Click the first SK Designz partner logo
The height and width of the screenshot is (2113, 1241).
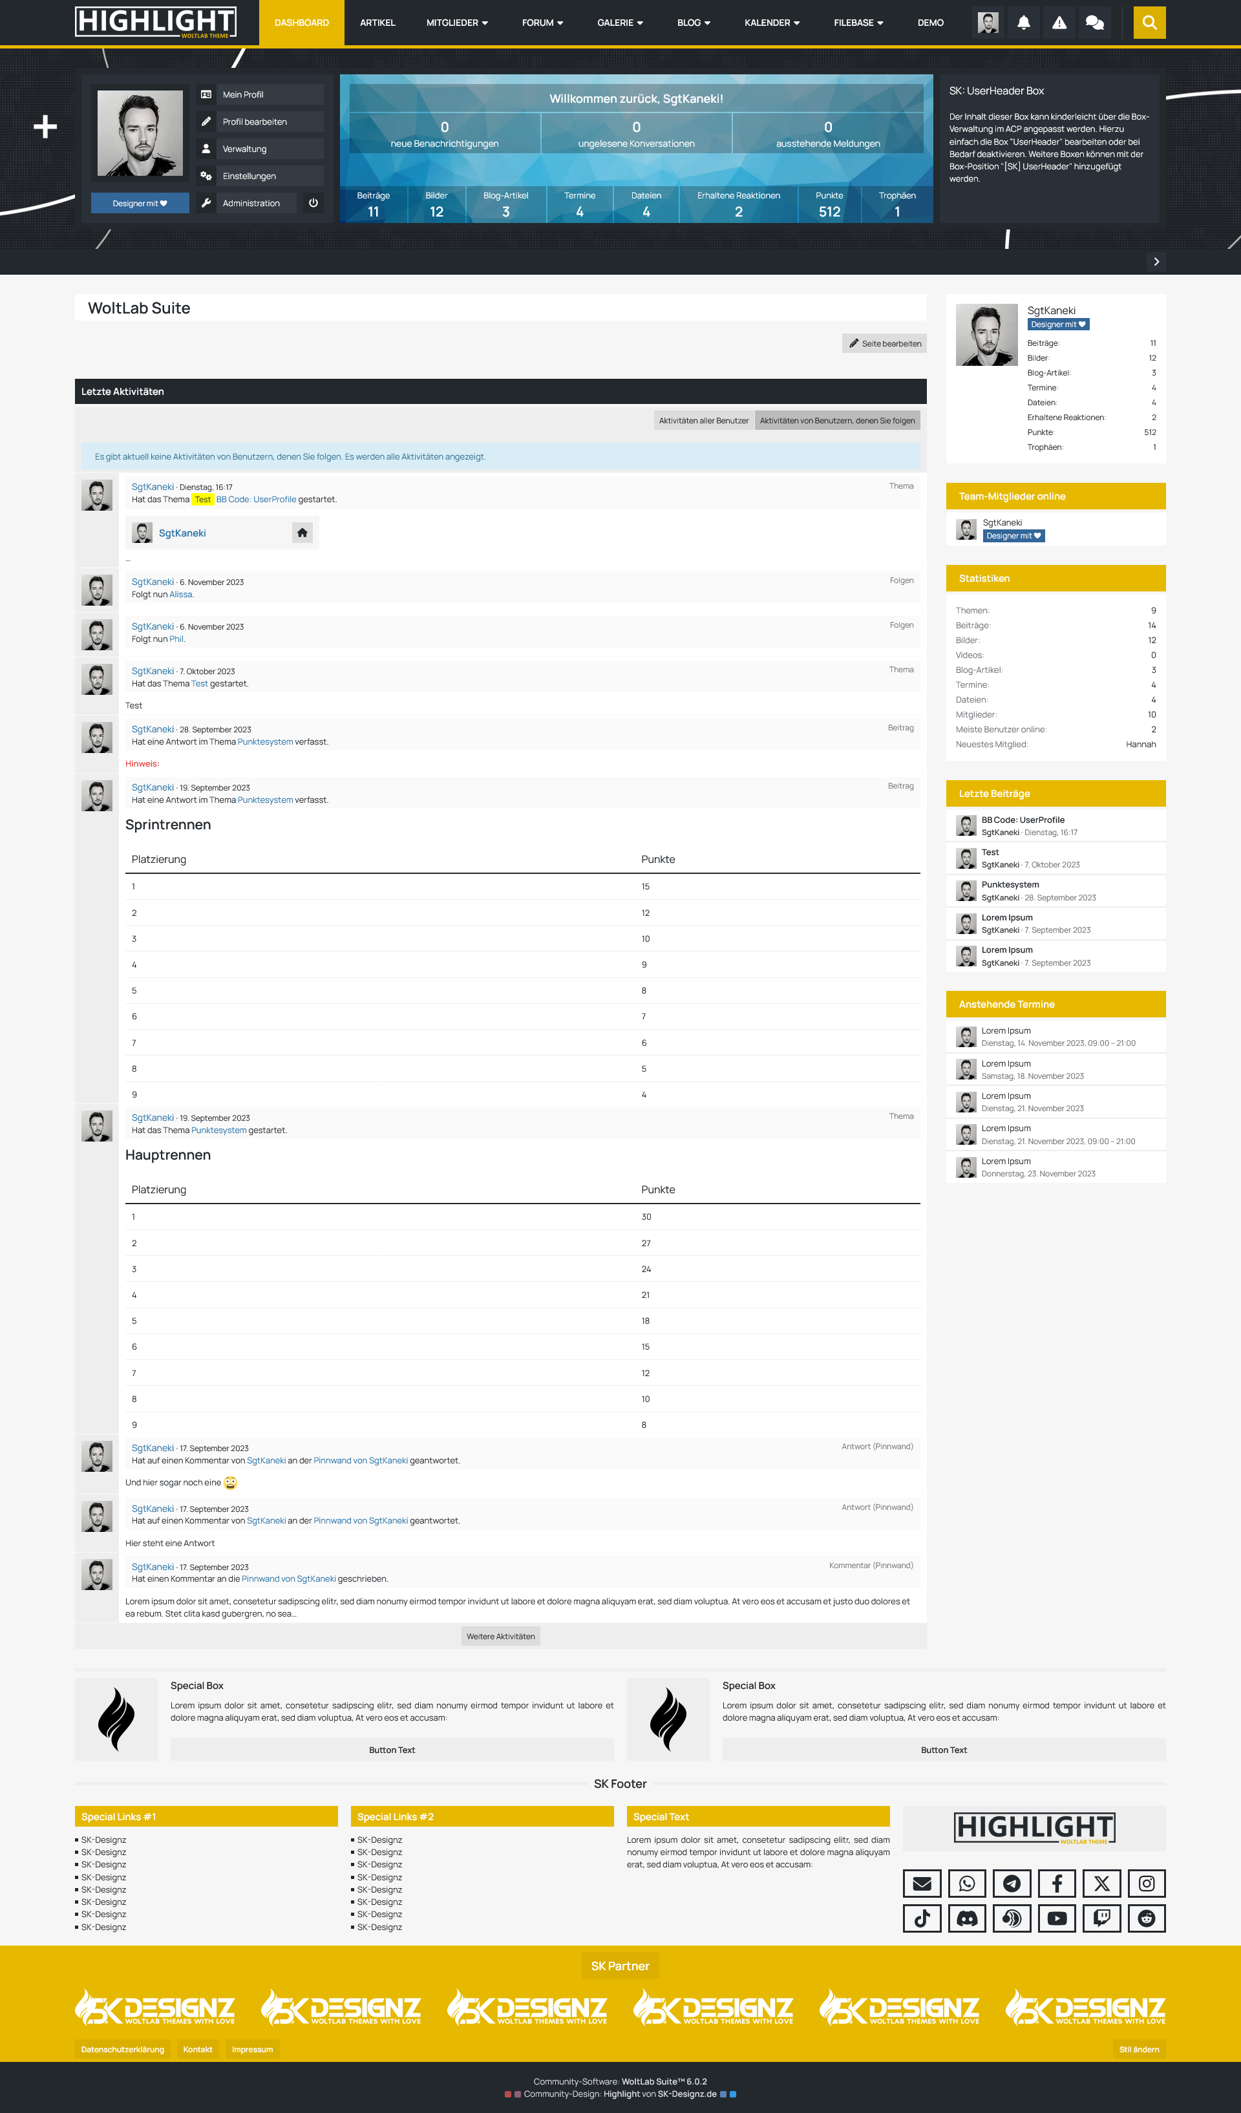coord(156,2008)
